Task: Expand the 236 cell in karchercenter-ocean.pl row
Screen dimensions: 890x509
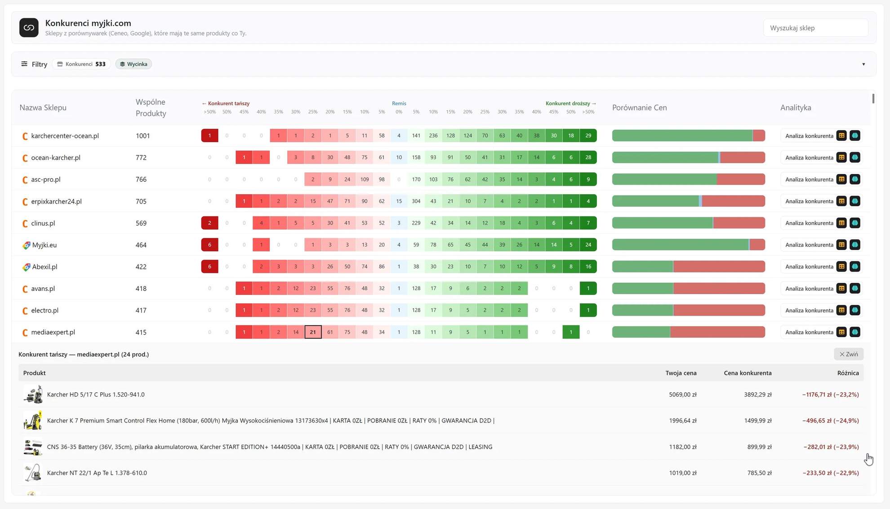Action: coord(433,135)
